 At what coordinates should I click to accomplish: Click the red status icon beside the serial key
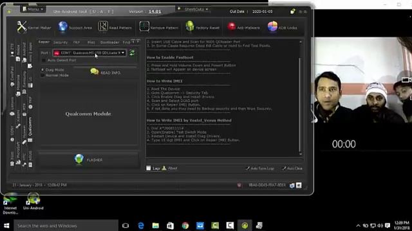[239, 185]
